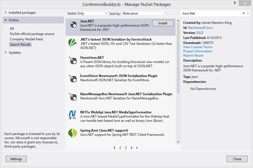Select Spring.Rest (Json.NET support) title

104,130
